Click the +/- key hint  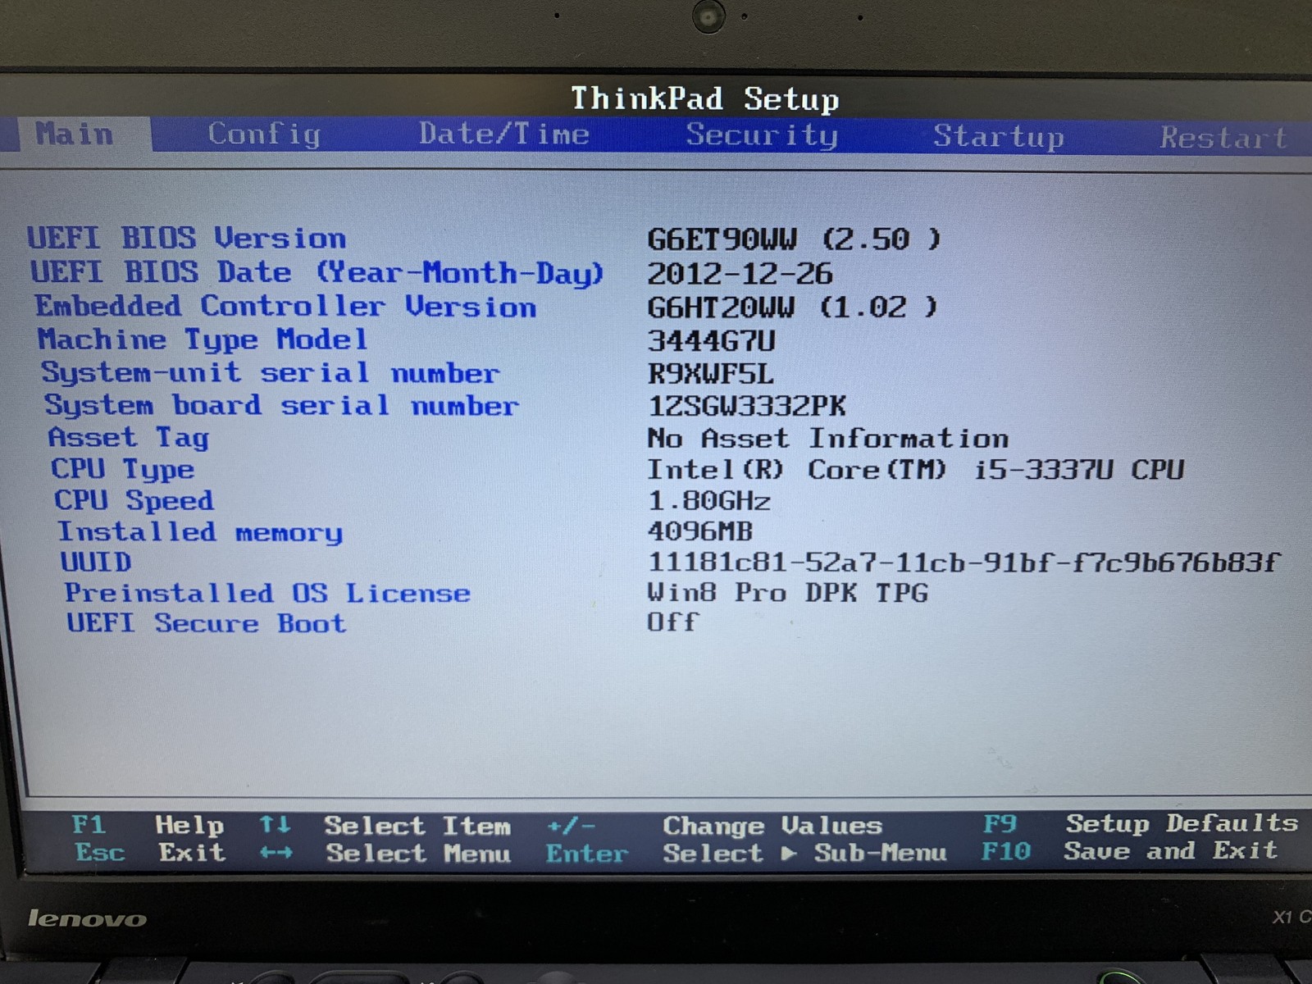click(571, 826)
